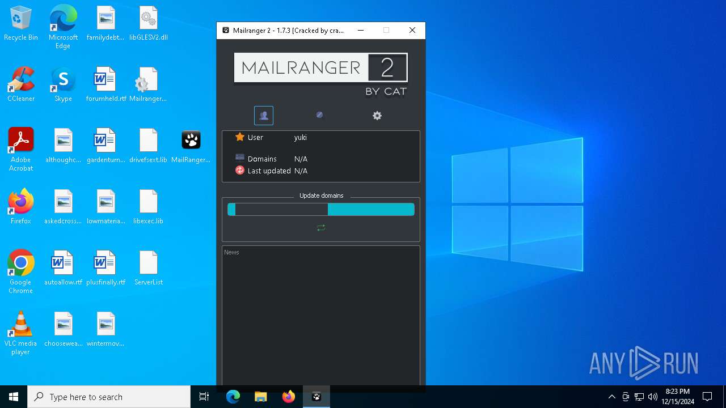Select the username text yuki
Screen dimensions: 726x408
pyautogui.click(x=301, y=137)
